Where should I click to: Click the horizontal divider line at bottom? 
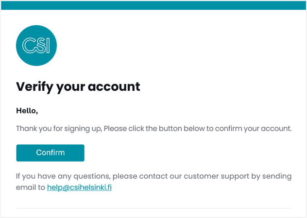(153, 209)
